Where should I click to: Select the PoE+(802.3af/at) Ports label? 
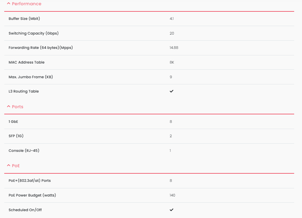click(30, 181)
